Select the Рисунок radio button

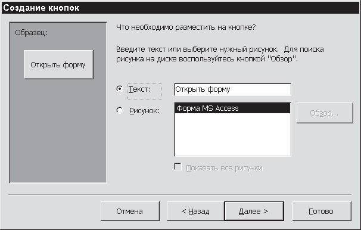tap(120, 110)
